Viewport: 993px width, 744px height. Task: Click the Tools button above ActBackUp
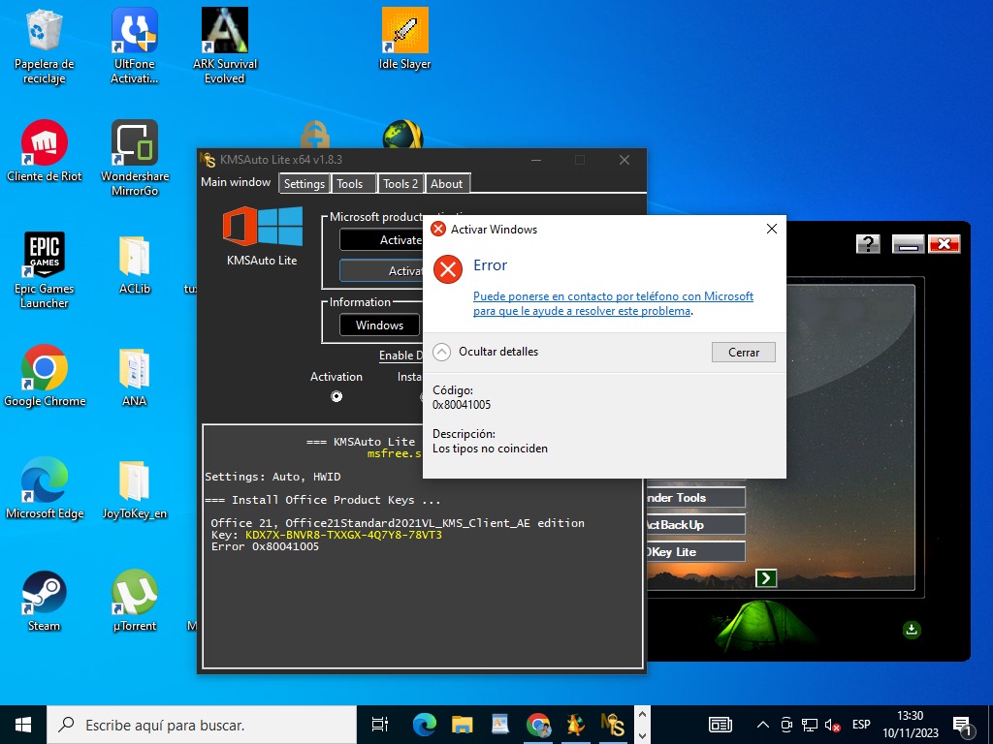coord(695,497)
